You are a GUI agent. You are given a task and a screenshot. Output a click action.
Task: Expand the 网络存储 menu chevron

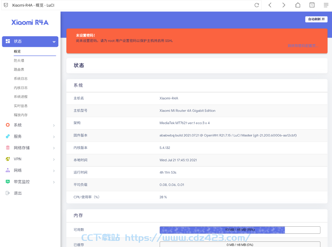pyautogui.click(x=54, y=148)
